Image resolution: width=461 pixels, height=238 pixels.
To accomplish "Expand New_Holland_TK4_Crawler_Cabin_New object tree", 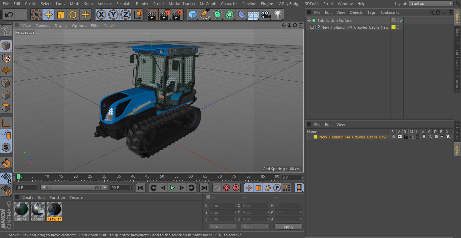I will pos(312,27).
